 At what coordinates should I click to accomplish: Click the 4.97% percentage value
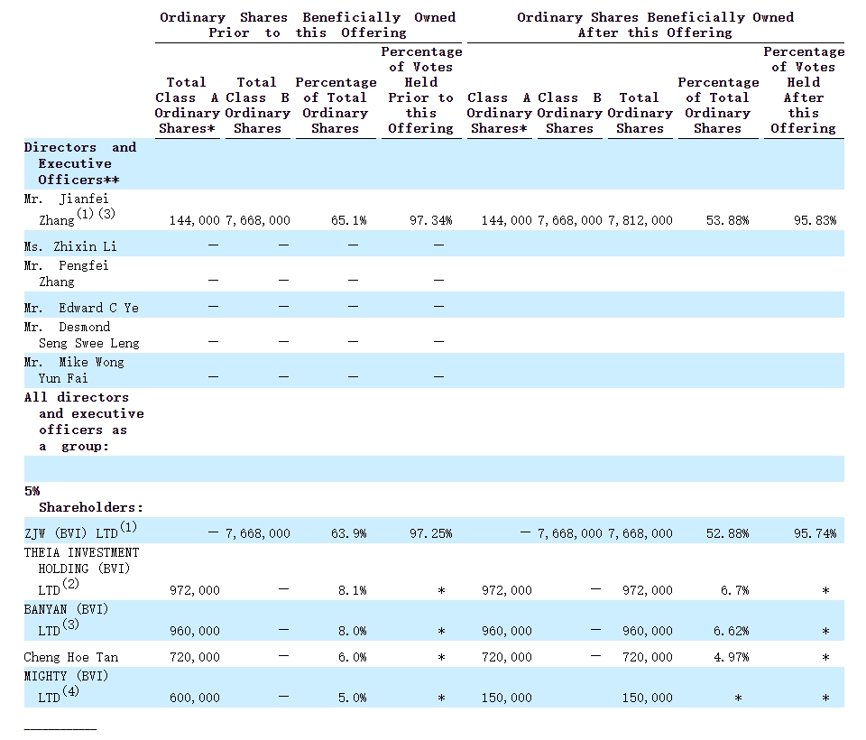(732, 657)
